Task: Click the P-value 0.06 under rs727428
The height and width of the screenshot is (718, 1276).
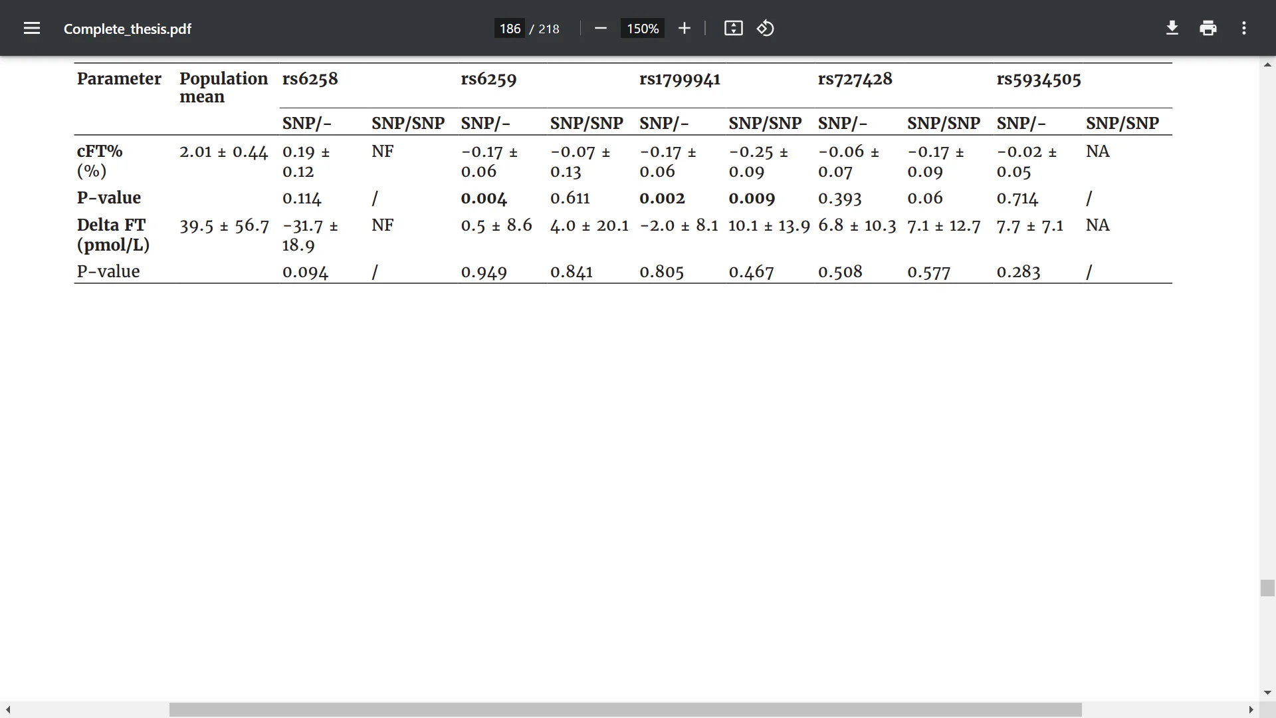Action: tap(924, 198)
